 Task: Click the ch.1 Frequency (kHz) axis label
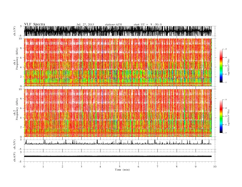[x=16, y=59]
